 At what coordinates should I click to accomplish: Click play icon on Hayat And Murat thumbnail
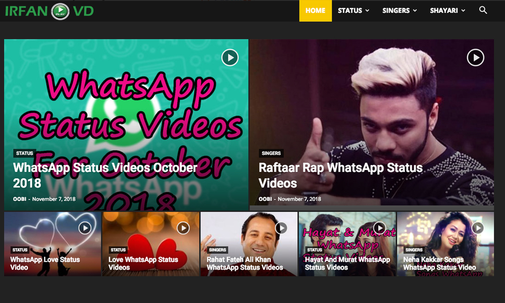point(379,228)
